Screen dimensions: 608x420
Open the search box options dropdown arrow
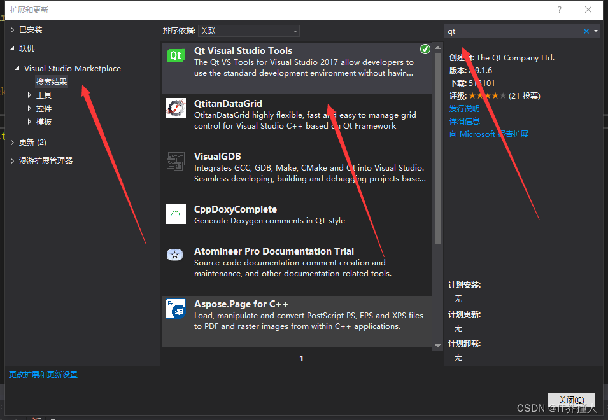596,31
